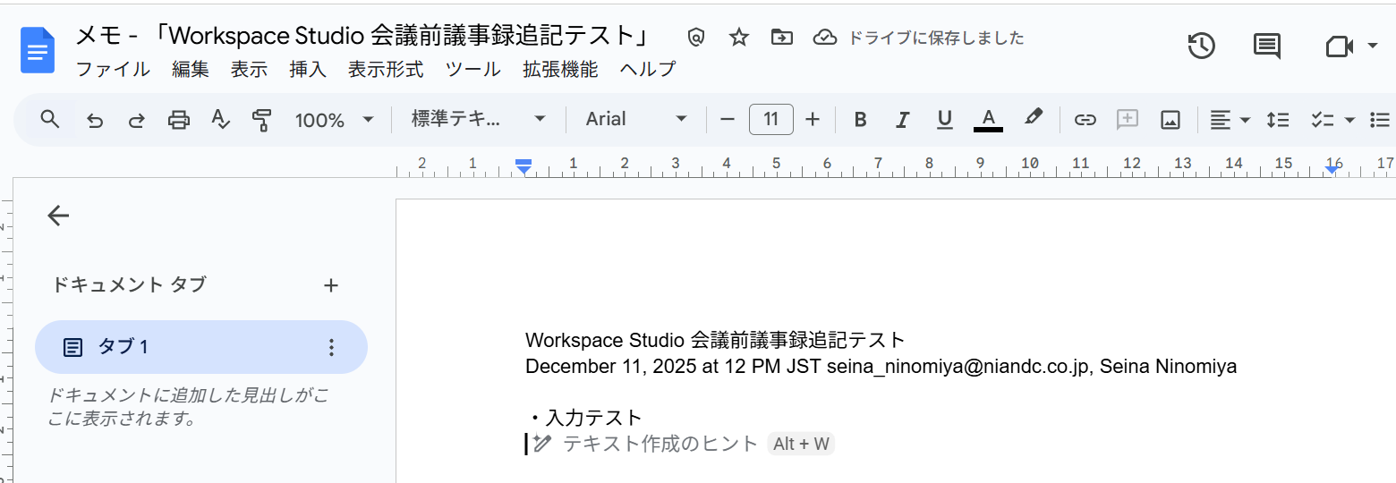
Task: Open the 拡張機能 menu
Action: 560,69
